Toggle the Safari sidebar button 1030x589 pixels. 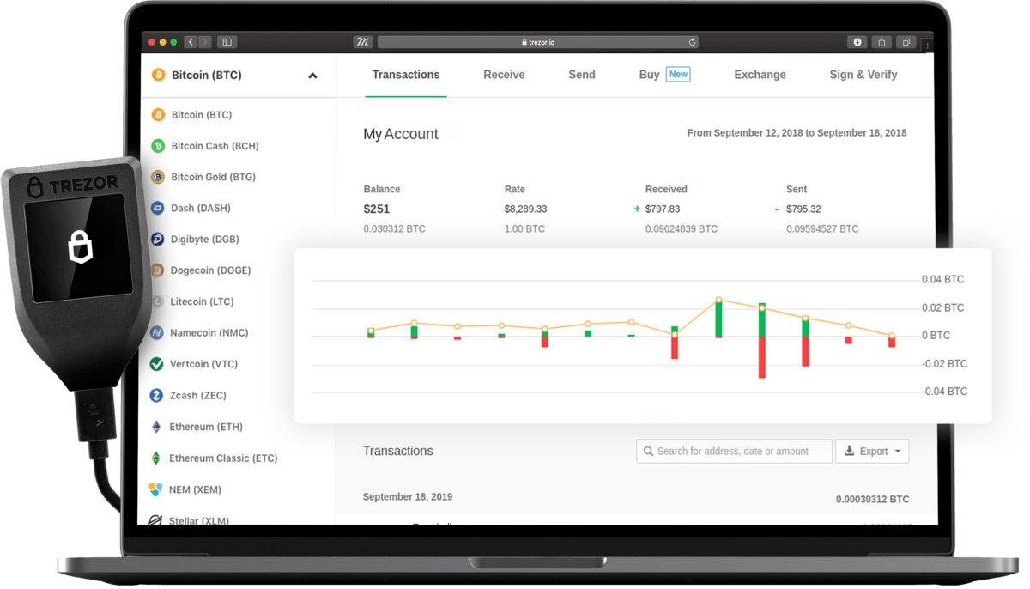[227, 42]
